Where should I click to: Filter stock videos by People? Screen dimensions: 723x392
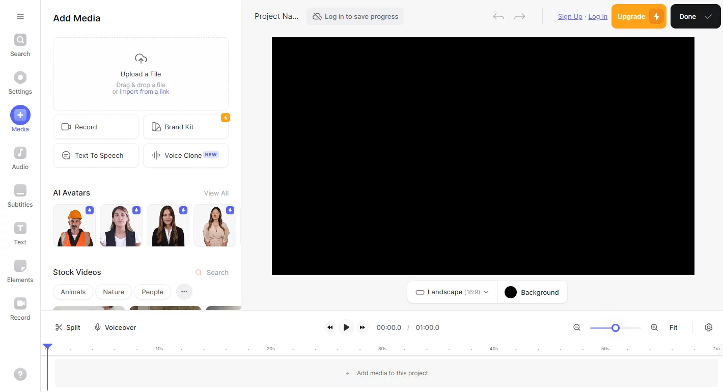153,292
